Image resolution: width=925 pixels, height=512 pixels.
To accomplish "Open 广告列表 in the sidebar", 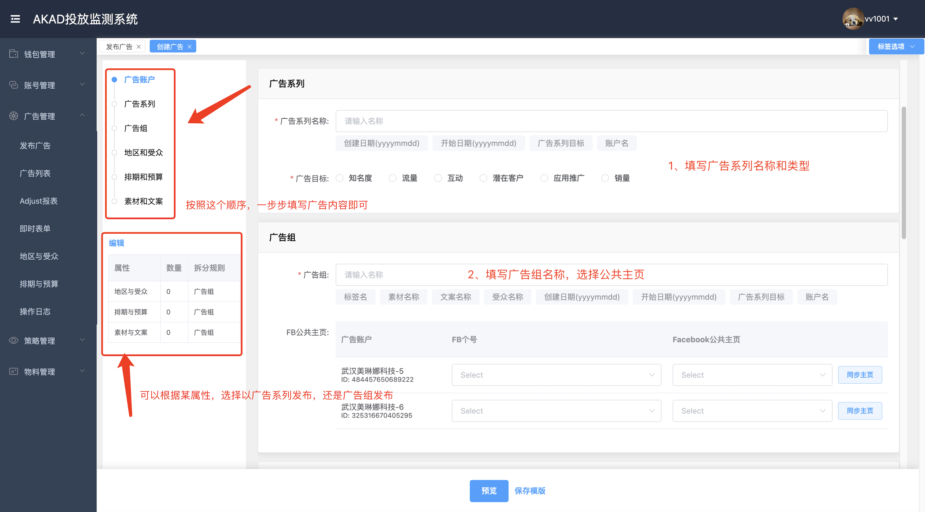I will 35,173.
